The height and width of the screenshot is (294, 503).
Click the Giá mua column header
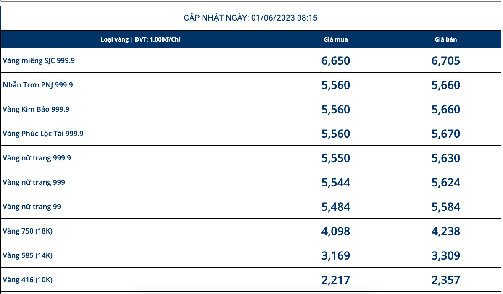click(335, 39)
